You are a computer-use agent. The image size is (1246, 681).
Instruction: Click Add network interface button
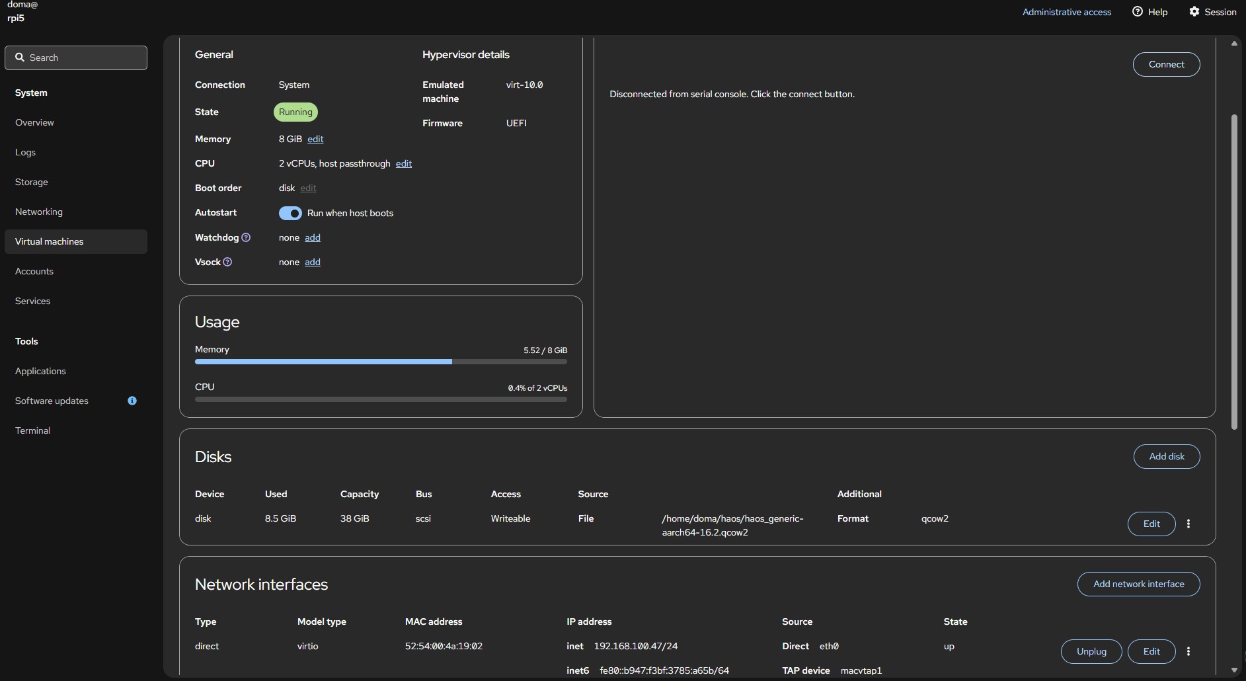point(1138,584)
